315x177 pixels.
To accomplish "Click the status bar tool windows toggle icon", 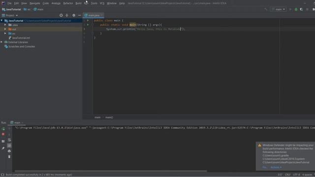I will click(x=2, y=175).
